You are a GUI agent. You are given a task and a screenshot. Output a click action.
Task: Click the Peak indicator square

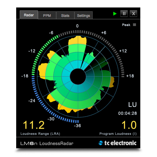click(x=135, y=25)
